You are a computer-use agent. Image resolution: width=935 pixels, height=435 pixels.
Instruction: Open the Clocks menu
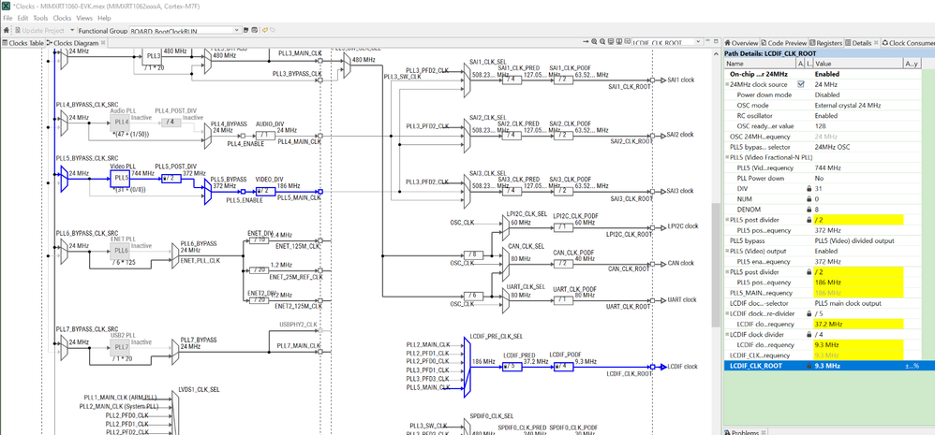pyautogui.click(x=62, y=19)
